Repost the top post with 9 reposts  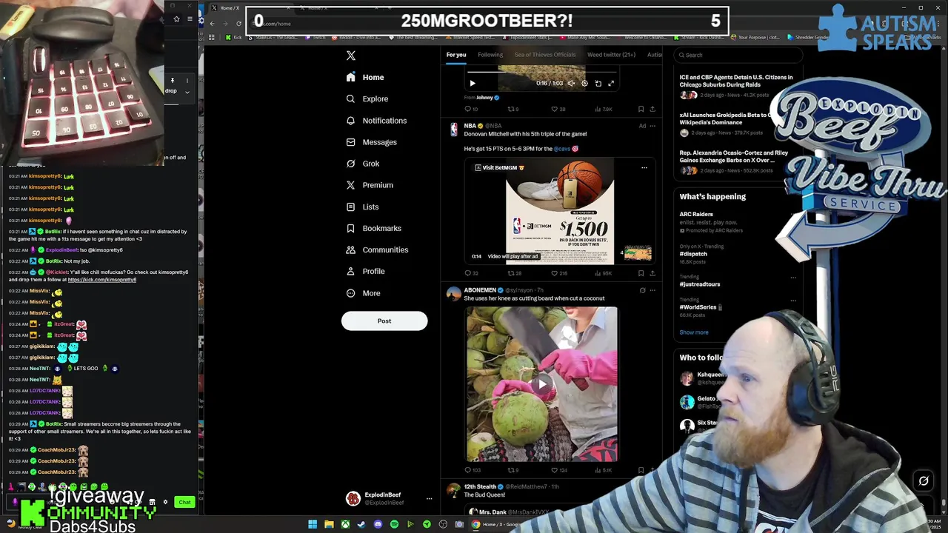point(513,109)
